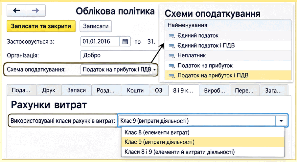Viewport: 297px width, 162px height.
Task: Click the Організація field with Добро
Action: click(119, 55)
